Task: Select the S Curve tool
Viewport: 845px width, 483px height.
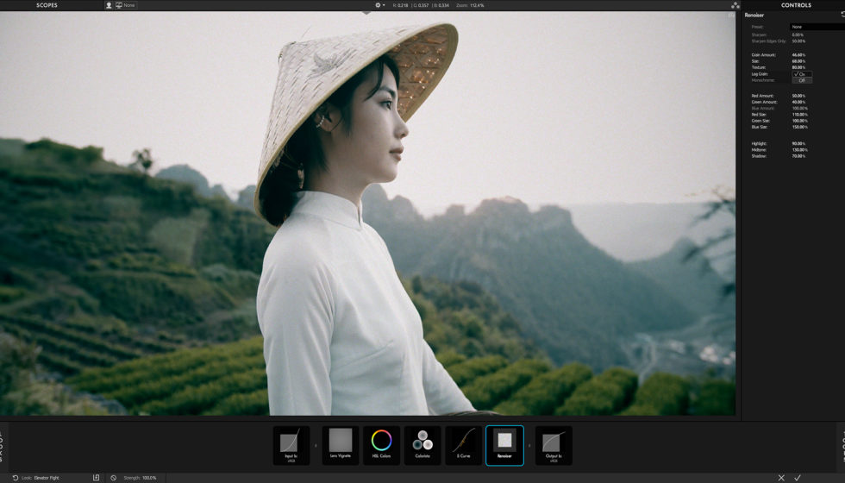Action: (463, 445)
